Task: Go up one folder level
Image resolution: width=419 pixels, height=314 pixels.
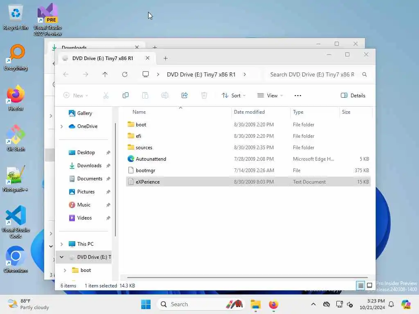Action: [105, 74]
